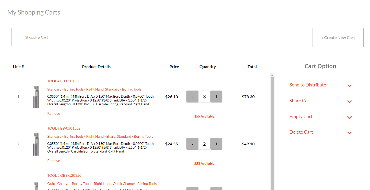Screen dimensions: 370x190
Task: Decrease quantity for BB-050150 tool
Action: [192, 97]
